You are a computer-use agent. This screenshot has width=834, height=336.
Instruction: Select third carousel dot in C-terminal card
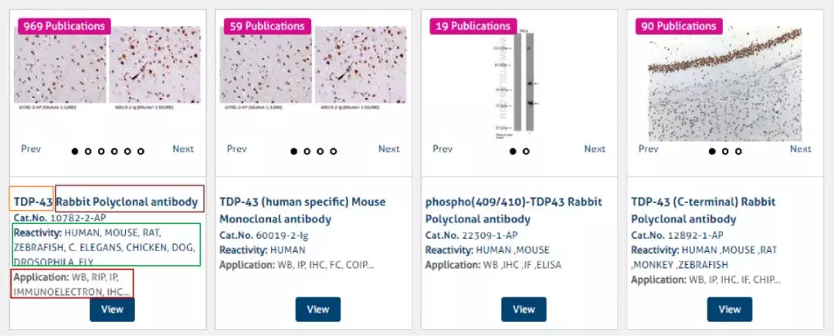(x=738, y=151)
